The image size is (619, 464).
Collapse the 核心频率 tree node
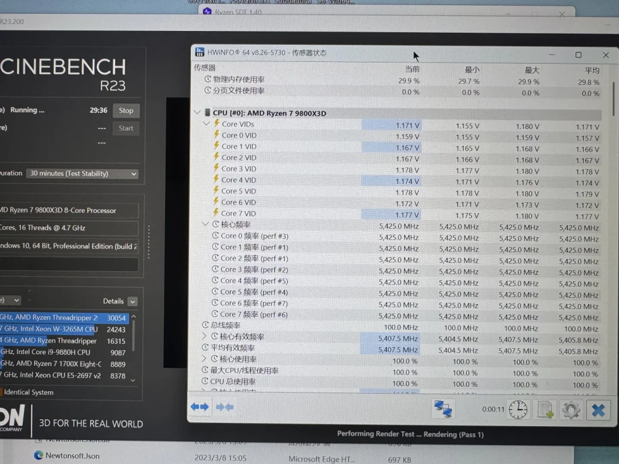click(x=205, y=224)
